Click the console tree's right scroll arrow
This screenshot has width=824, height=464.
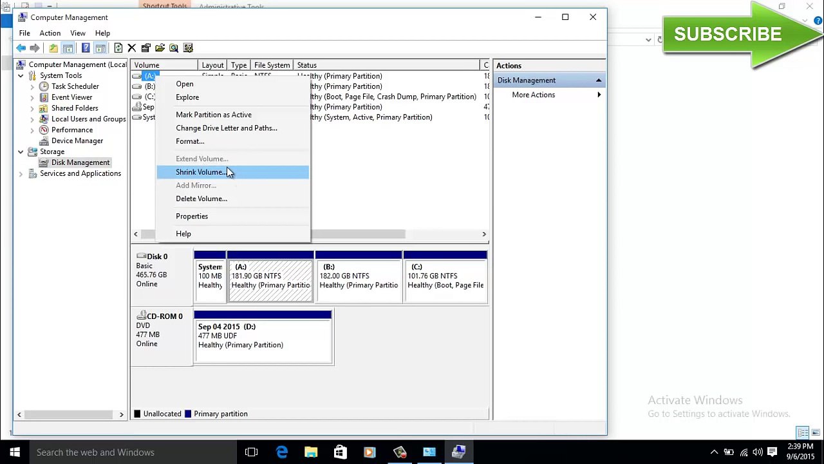click(122, 414)
